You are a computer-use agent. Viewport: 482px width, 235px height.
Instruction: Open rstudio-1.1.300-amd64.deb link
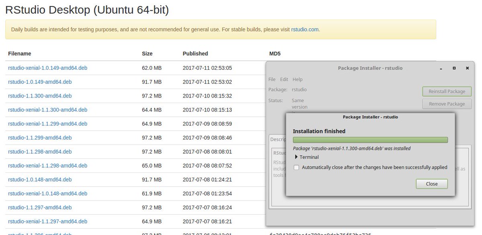pos(40,96)
